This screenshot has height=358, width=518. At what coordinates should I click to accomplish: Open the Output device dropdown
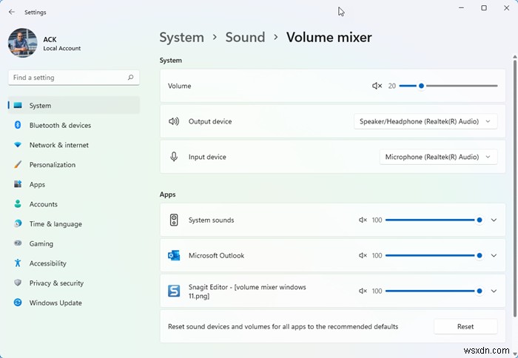[425, 121]
